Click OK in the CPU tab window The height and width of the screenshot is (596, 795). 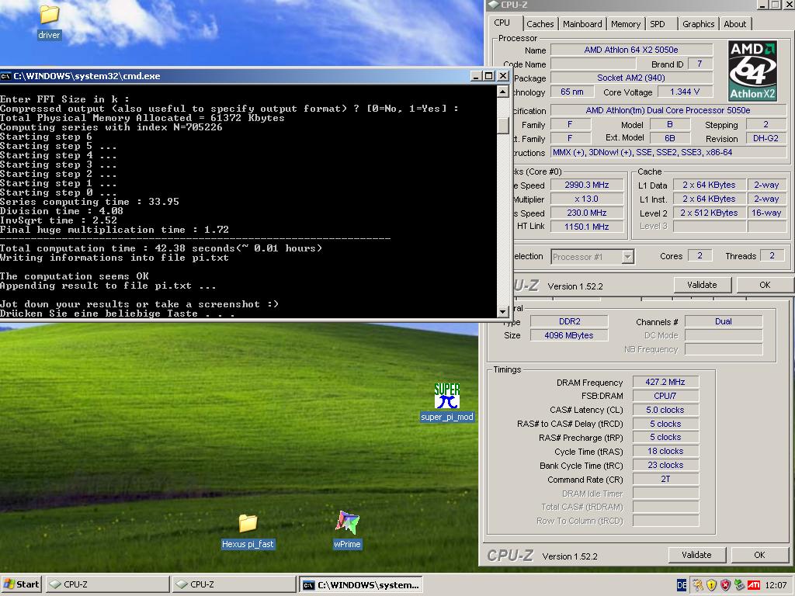(x=765, y=285)
